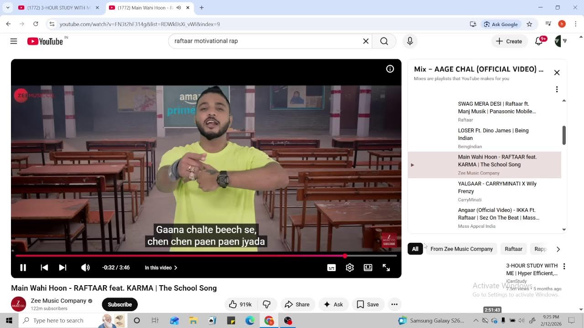Clear the search box text
Viewport: 584px width, 328px height.
(x=365, y=41)
